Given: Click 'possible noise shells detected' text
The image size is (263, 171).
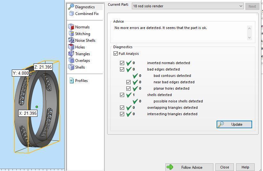Looking at the screenshot, I should point(178,101).
